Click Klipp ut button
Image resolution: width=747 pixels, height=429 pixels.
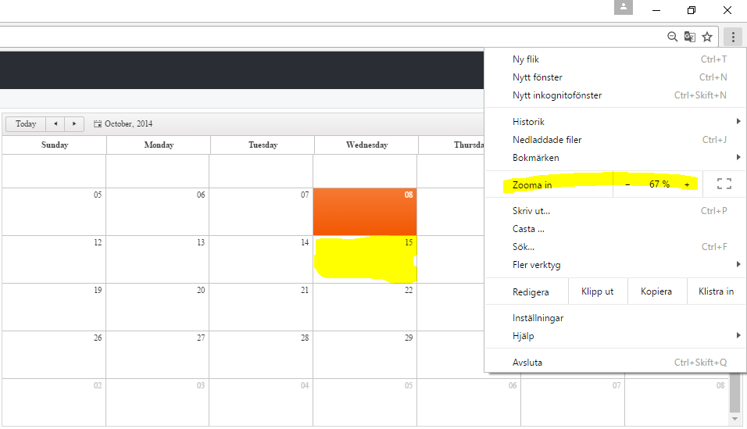pos(598,291)
